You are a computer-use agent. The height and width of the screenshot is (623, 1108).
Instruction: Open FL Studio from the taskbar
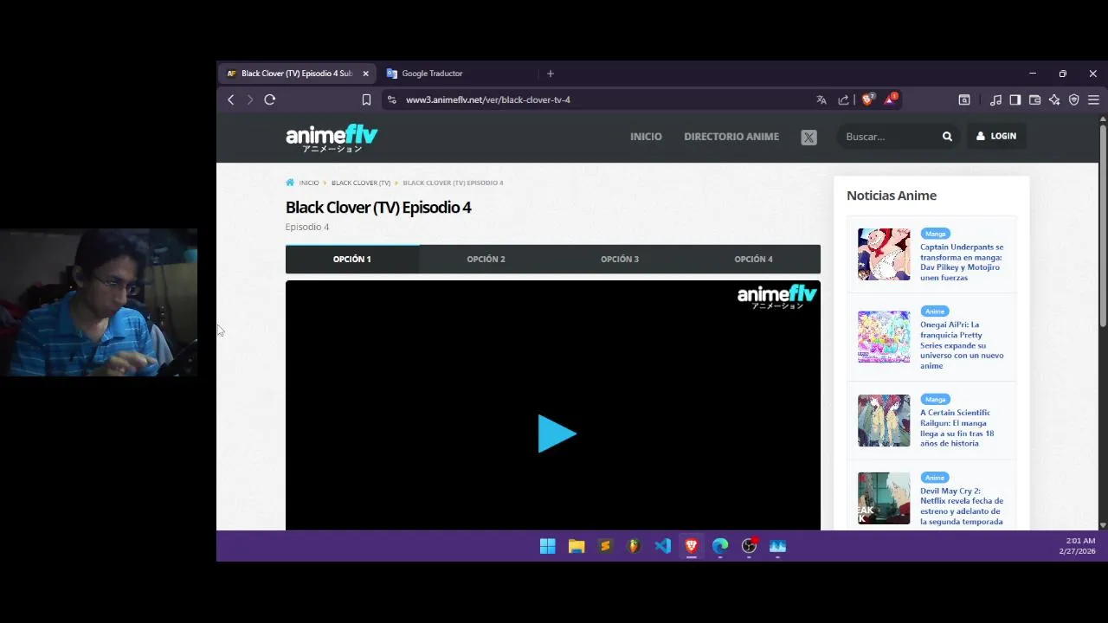coord(634,546)
